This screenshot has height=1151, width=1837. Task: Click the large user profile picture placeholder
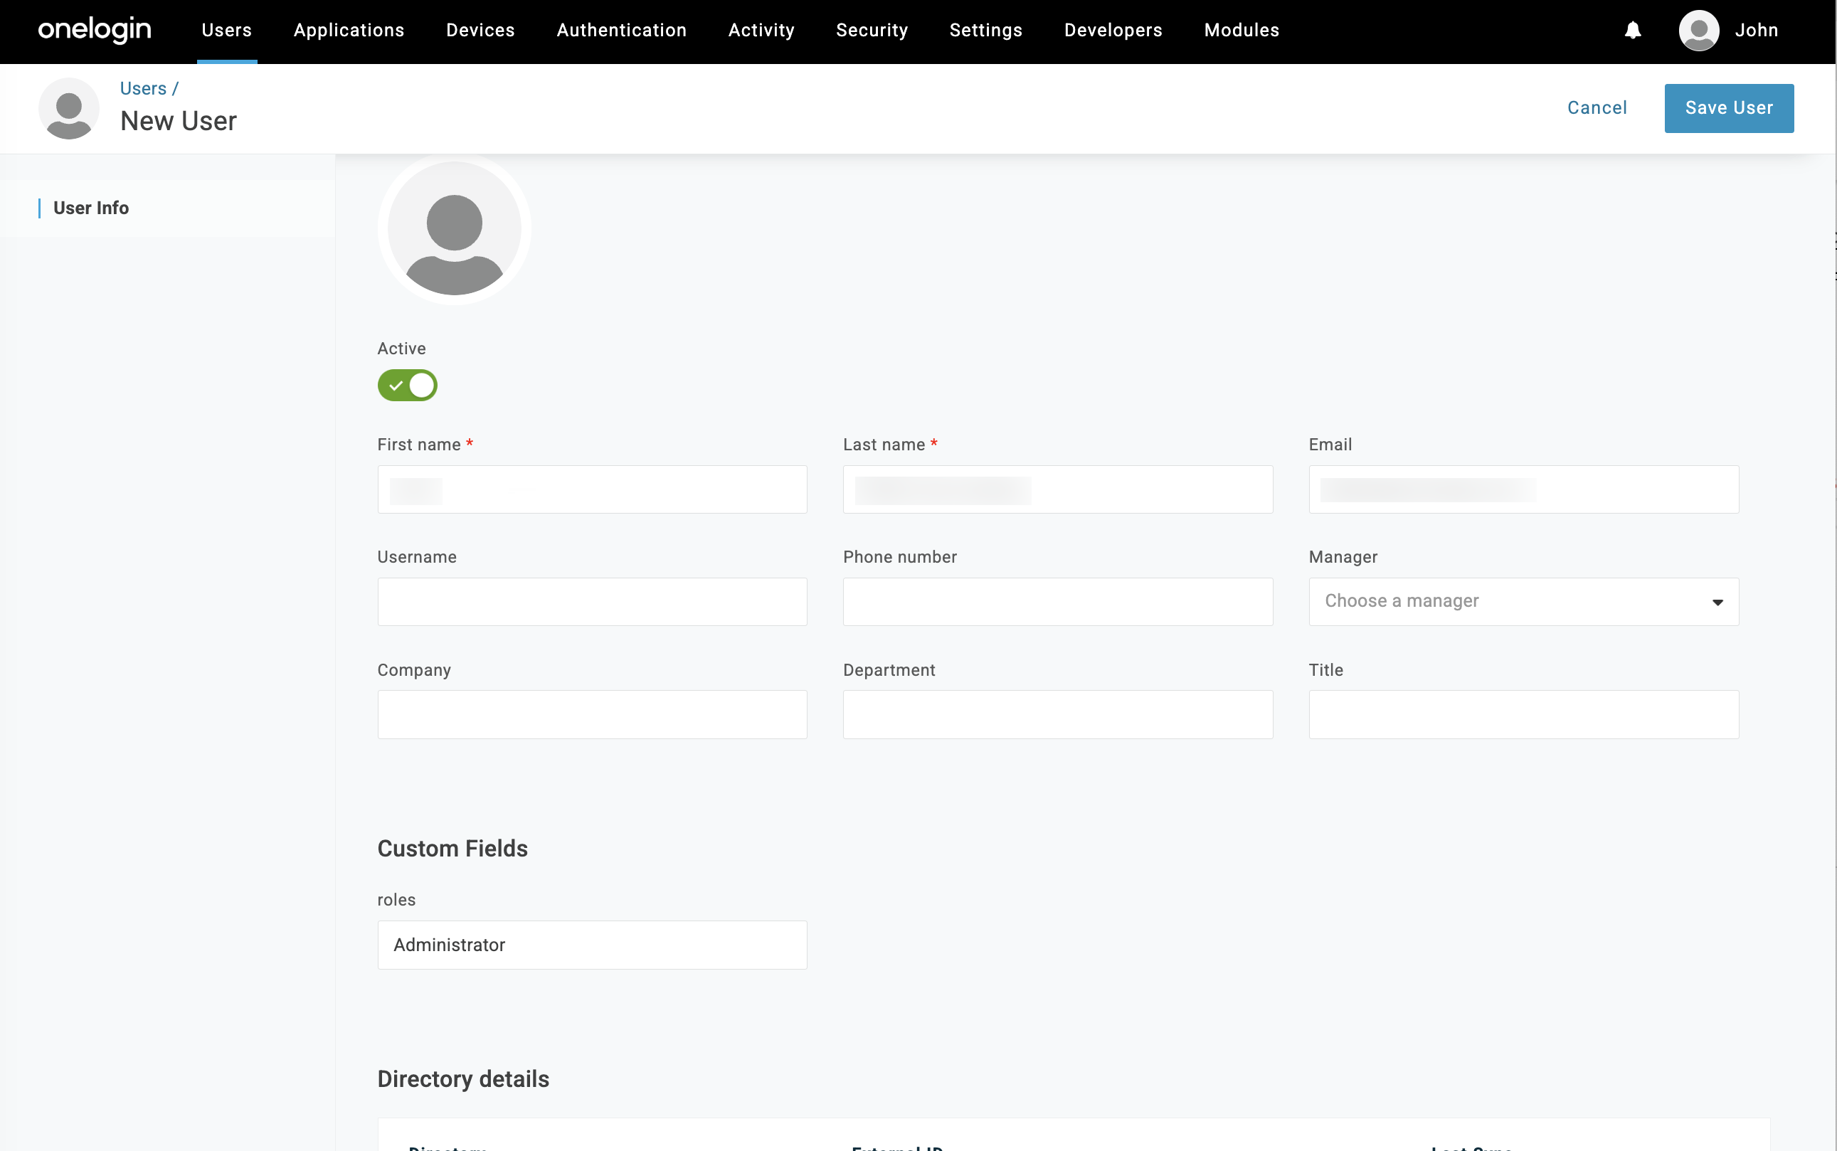coord(454,229)
